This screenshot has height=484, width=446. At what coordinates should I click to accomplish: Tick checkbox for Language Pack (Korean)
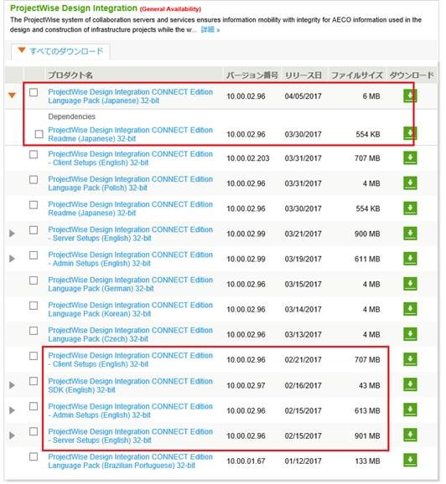(34, 306)
